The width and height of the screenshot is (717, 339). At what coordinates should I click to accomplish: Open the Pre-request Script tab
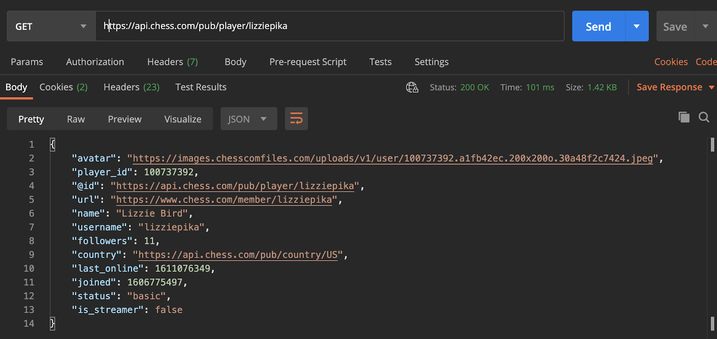308,62
